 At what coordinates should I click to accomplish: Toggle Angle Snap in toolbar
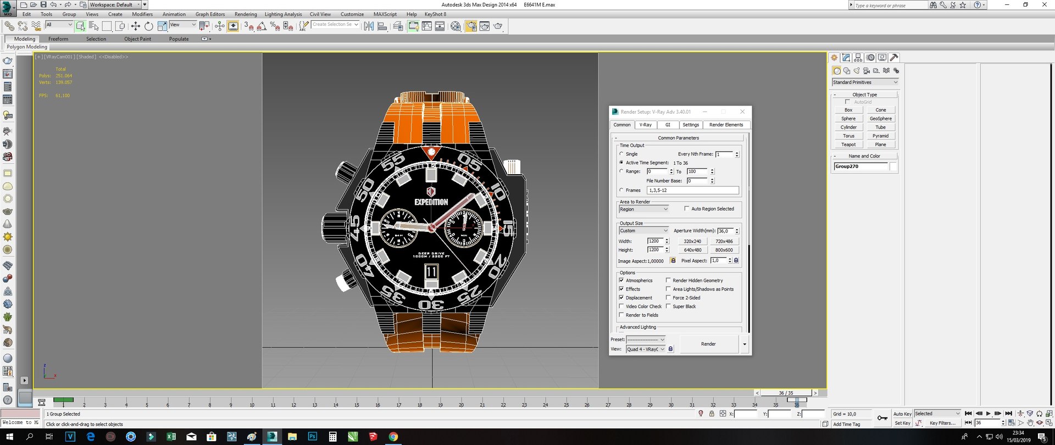pyautogui.click(x=262, y=26)
